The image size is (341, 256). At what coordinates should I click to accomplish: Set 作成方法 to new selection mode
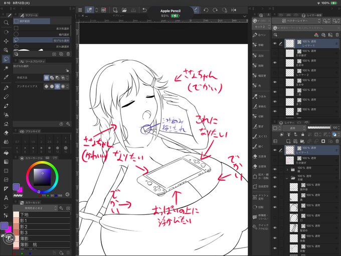coord(46,78)
